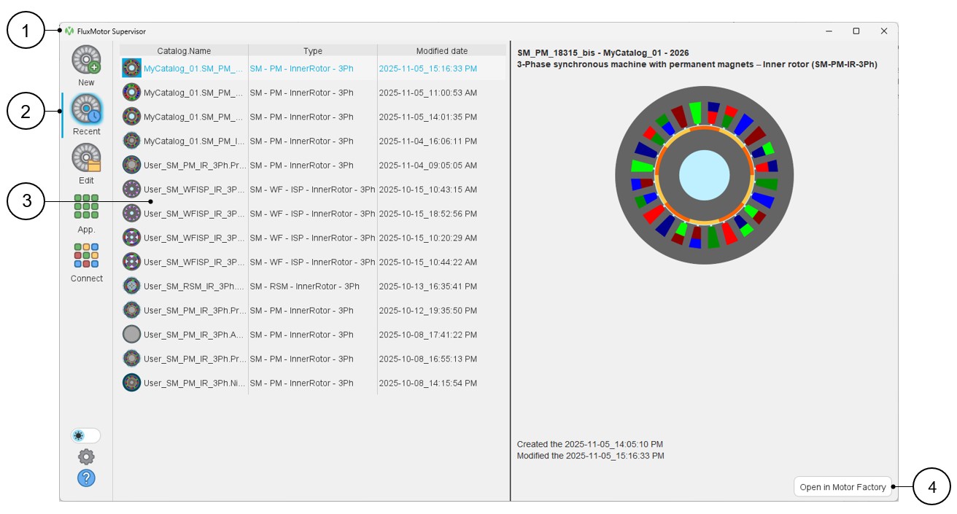The width and height of the screenshot is (957, 514).
Task: Click motor icon of row modified 2025-10-08_14:15:54 PM
Action: [x=131, y=383]
